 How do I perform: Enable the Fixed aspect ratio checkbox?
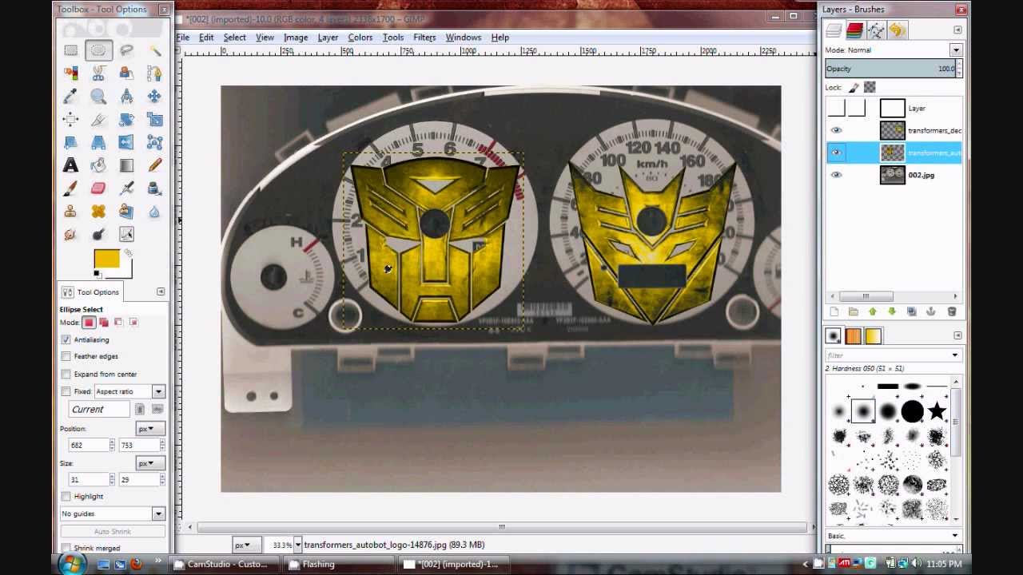66,391
